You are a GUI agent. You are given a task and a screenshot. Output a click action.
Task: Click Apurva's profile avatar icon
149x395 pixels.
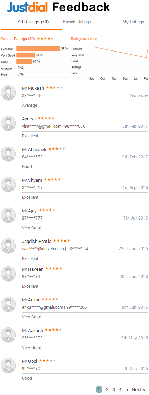point(8,124)
